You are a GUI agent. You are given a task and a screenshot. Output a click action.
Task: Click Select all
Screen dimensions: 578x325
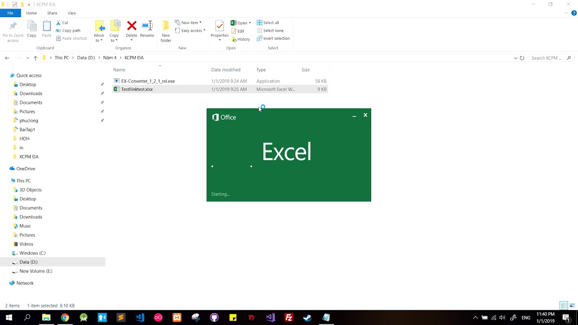(268, 23)
